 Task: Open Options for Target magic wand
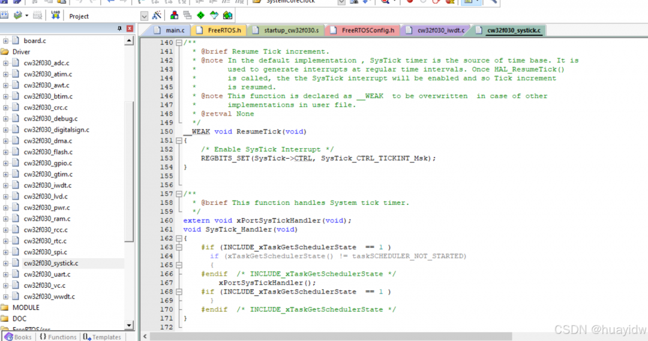click(x=157, y=16)
